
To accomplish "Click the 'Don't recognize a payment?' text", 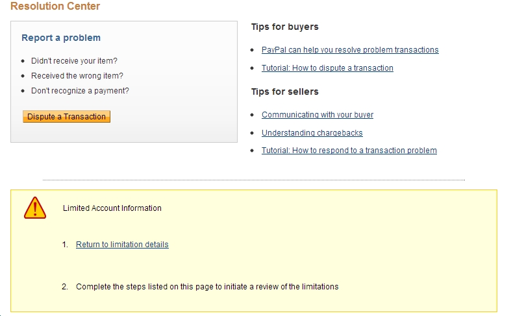I will 80,91.
